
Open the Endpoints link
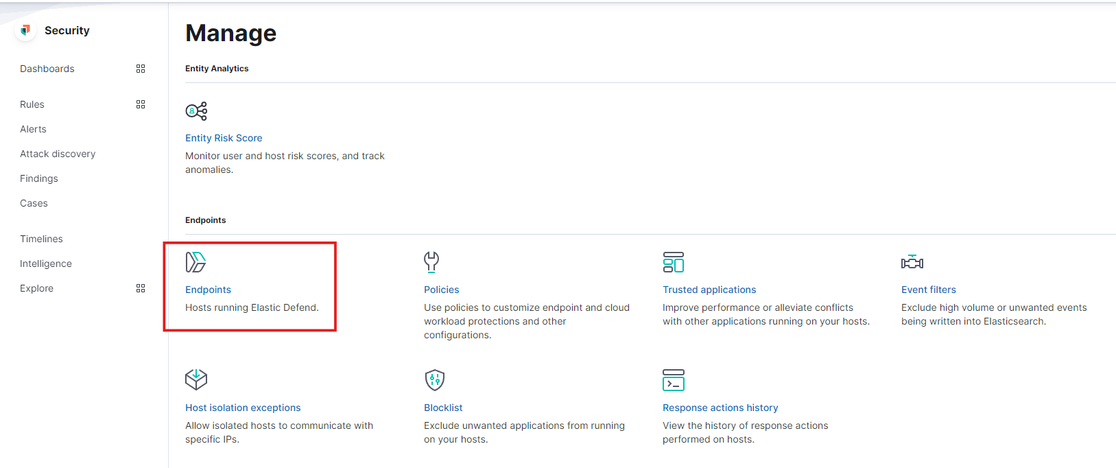208,290
